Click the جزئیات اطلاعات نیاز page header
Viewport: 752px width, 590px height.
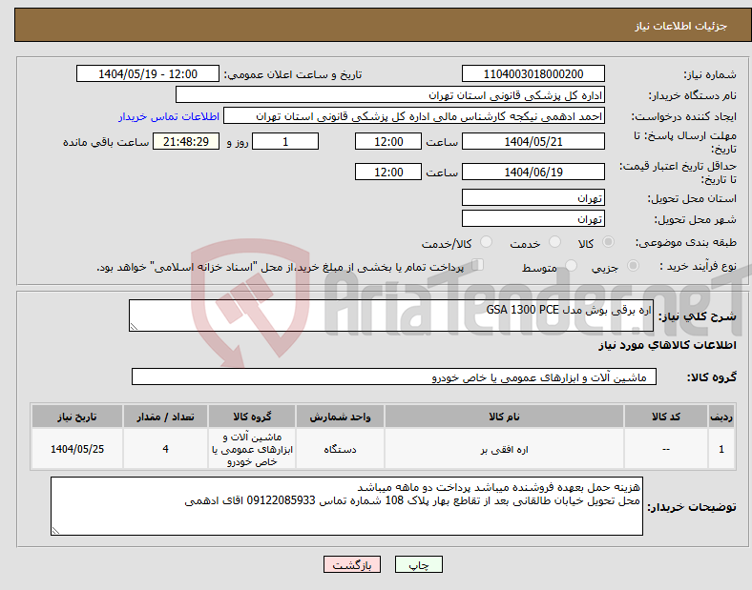[680, 26]
